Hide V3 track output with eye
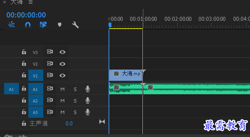Viewport: 250px width, 137px height. [x=62, y=52]
